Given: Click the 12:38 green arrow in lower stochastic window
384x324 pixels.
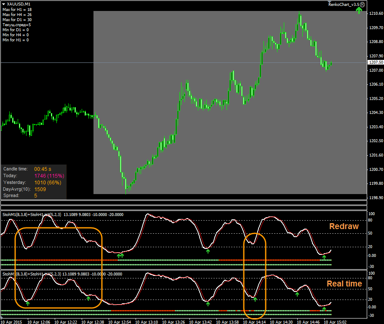Looking at the screenshot, I should (88, 298).
